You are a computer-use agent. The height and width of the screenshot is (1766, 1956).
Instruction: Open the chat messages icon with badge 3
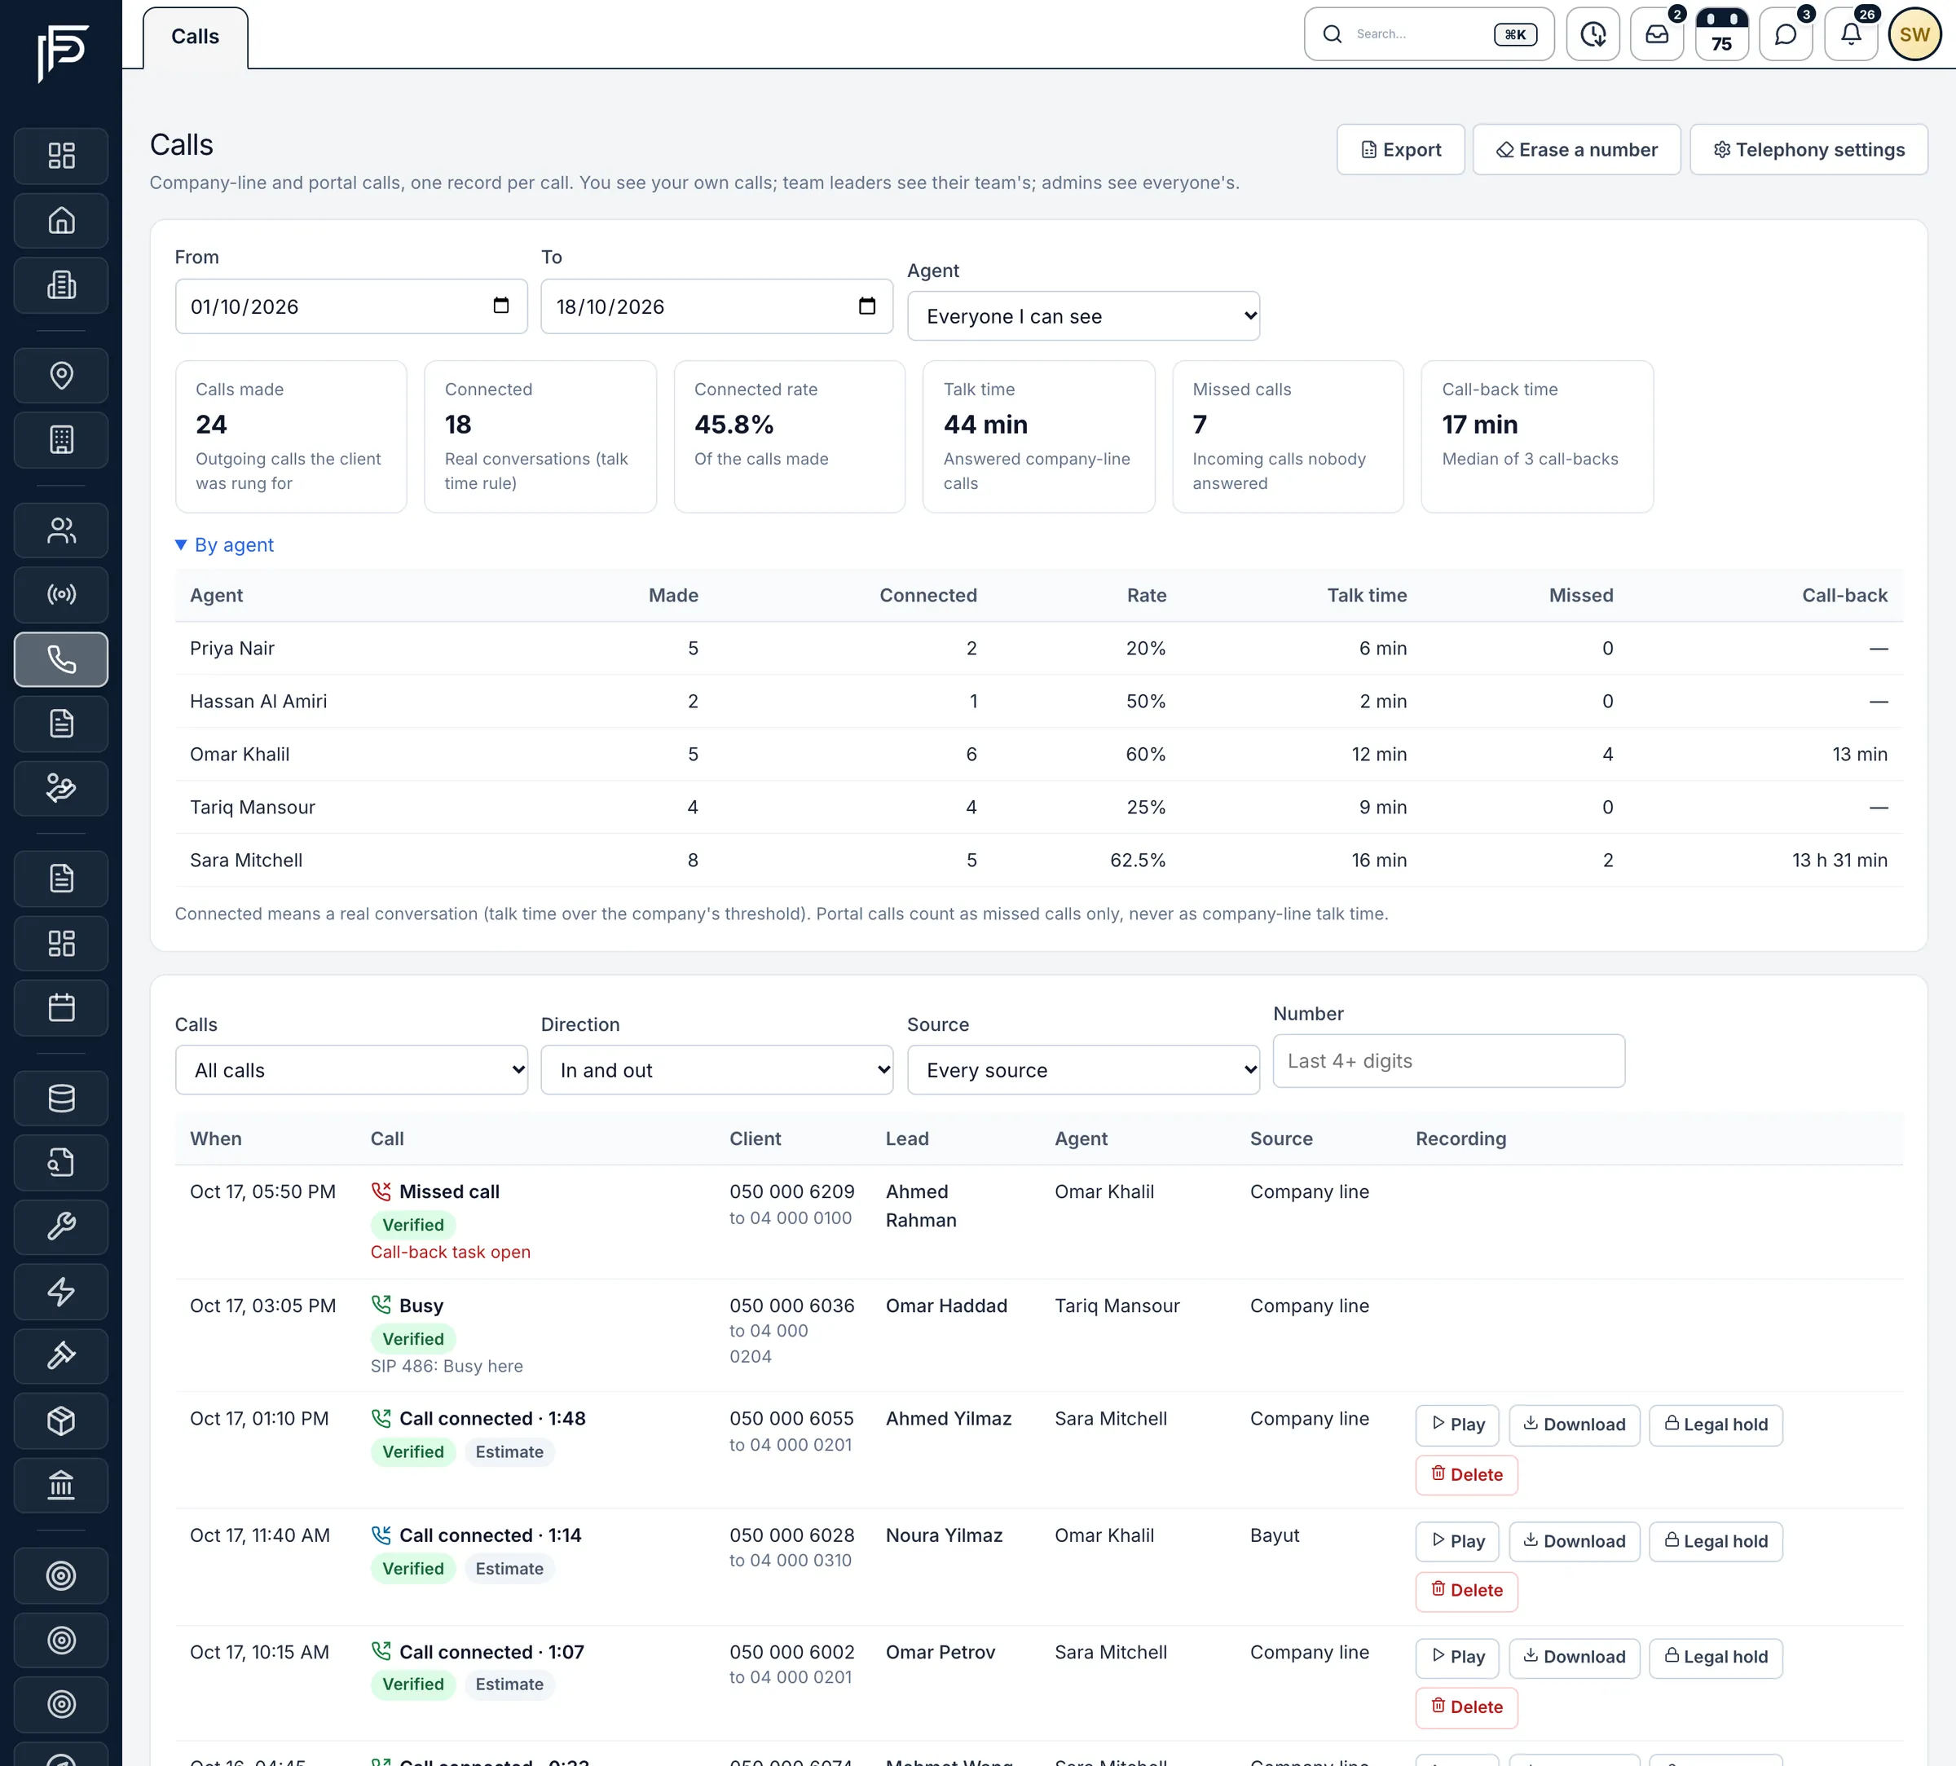click(x=1786, y=34)
